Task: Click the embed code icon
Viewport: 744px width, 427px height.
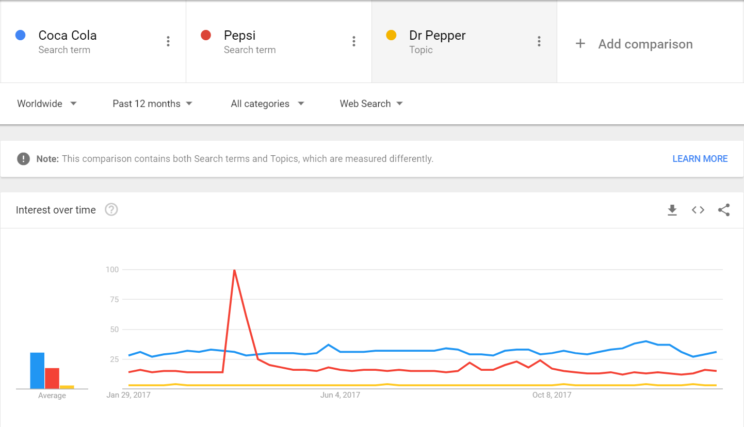Action: click(698, 210)
